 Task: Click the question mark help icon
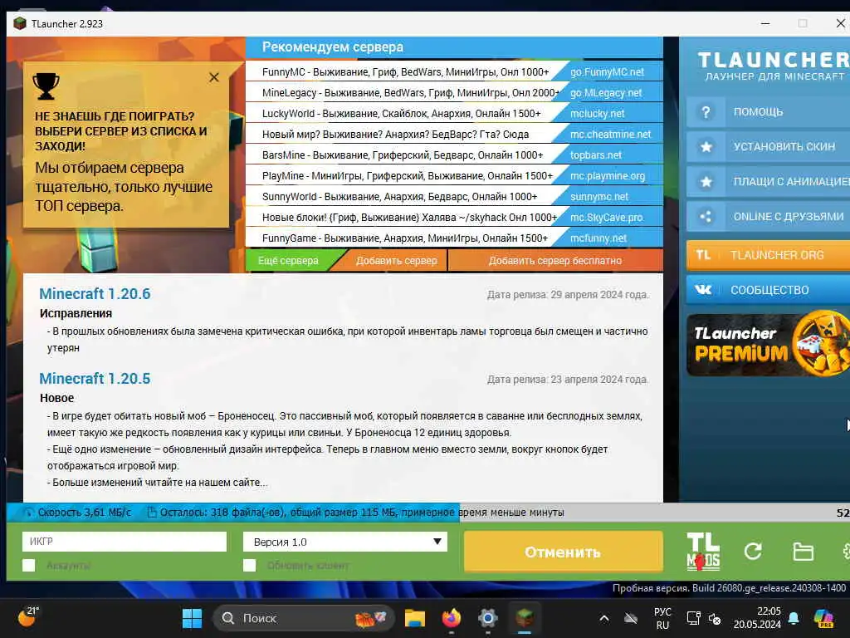(706, 112)
